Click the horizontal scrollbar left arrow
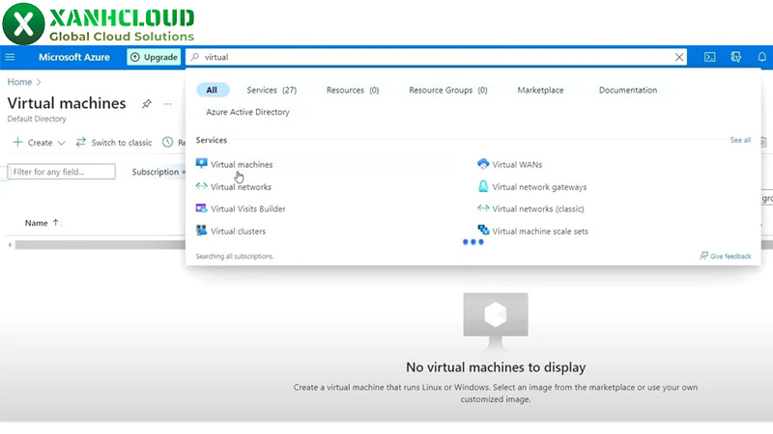 pos(10,245)
